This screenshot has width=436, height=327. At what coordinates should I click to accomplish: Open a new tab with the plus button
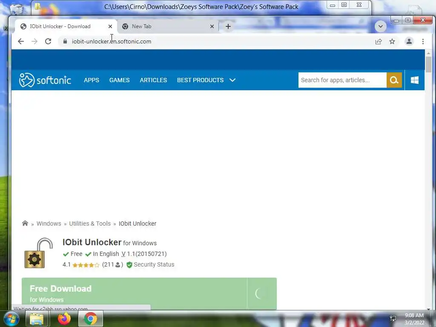point(228,26)
